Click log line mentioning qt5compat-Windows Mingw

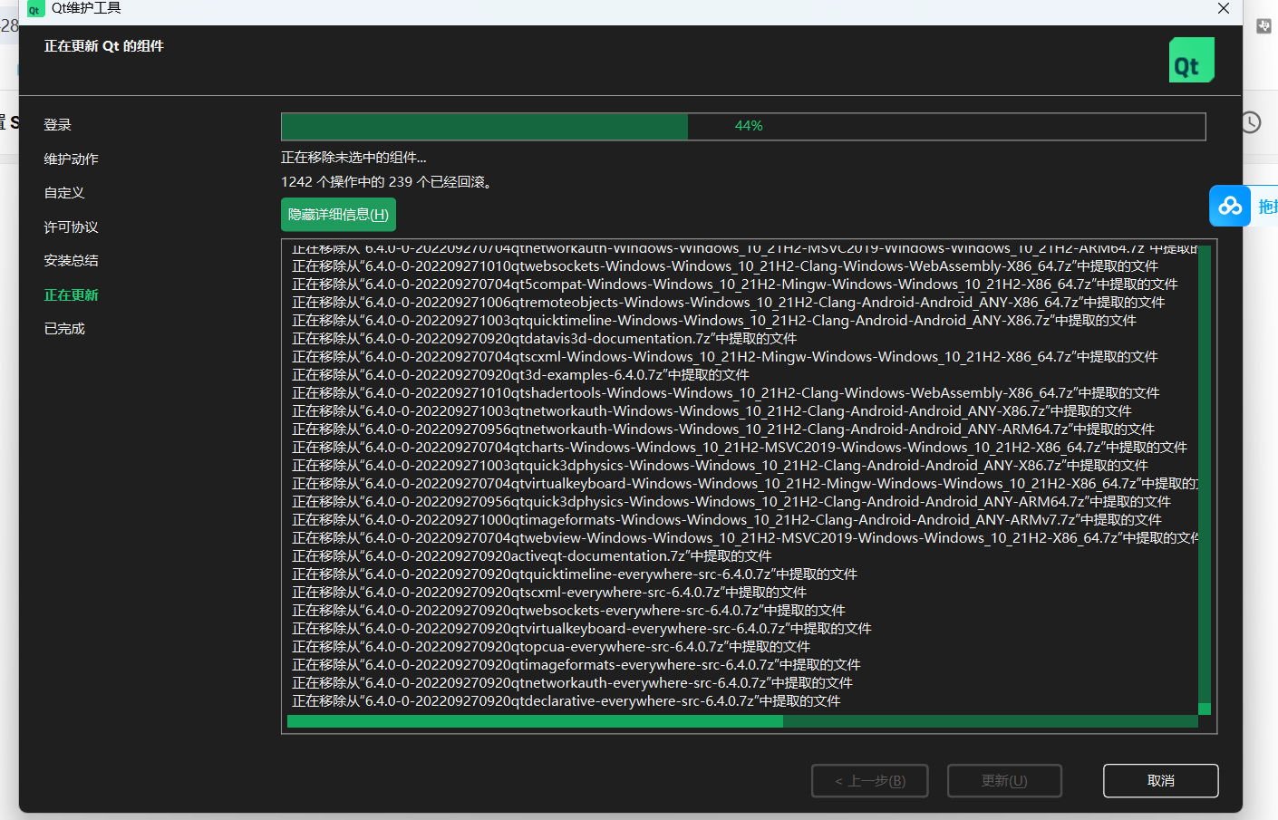tap(735, 285)
